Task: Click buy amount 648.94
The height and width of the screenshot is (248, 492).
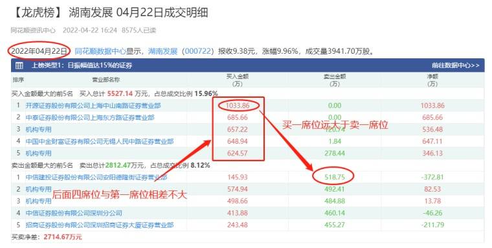Action: coord(238,141)
